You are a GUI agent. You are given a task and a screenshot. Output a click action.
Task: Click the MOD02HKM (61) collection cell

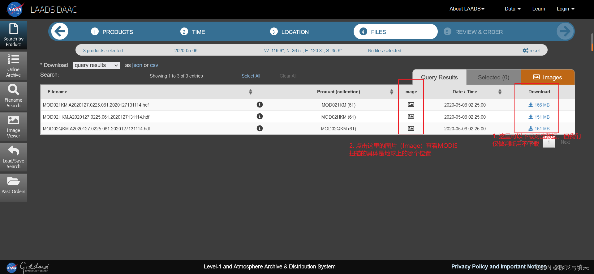(x=338, y=117)
